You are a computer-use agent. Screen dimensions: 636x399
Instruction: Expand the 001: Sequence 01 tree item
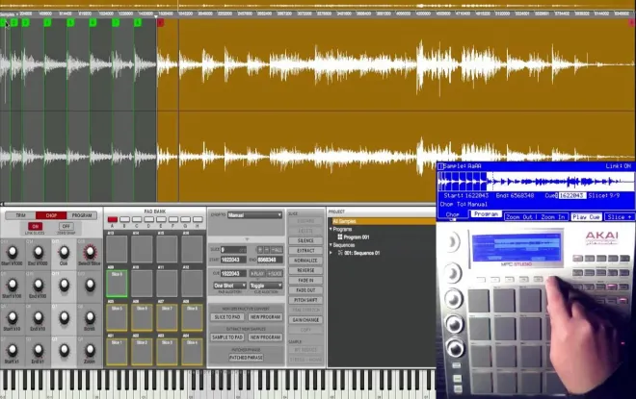pyautogui.click(x=331, y=253)
